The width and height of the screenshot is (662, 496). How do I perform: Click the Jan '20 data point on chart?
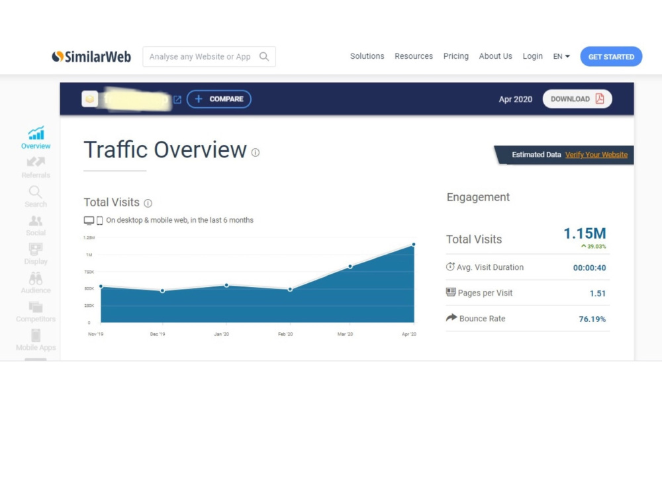(226, 286)
